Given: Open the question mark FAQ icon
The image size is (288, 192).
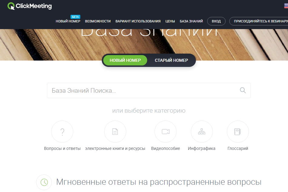Looking at the screenshot, I should click(62, 131).
